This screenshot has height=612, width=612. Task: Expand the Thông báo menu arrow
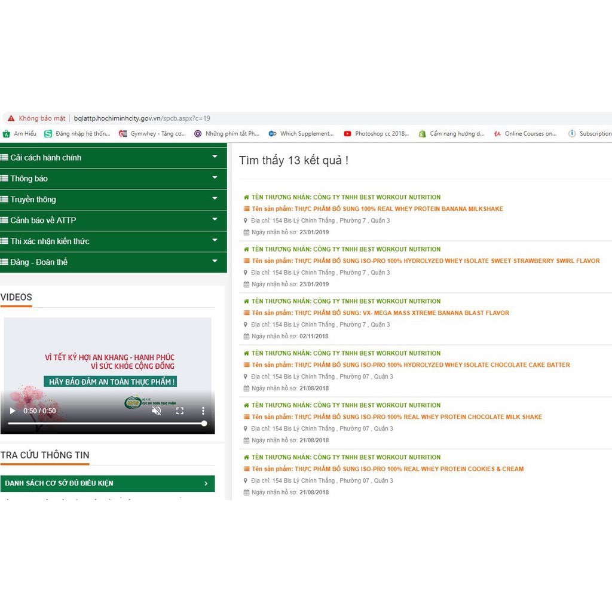[x=215, y=178]
